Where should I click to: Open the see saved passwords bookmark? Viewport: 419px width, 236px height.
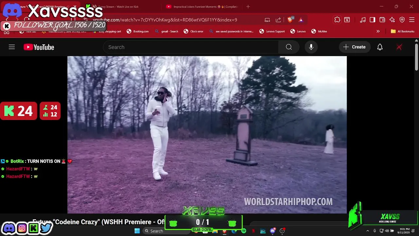click(231, 31)
